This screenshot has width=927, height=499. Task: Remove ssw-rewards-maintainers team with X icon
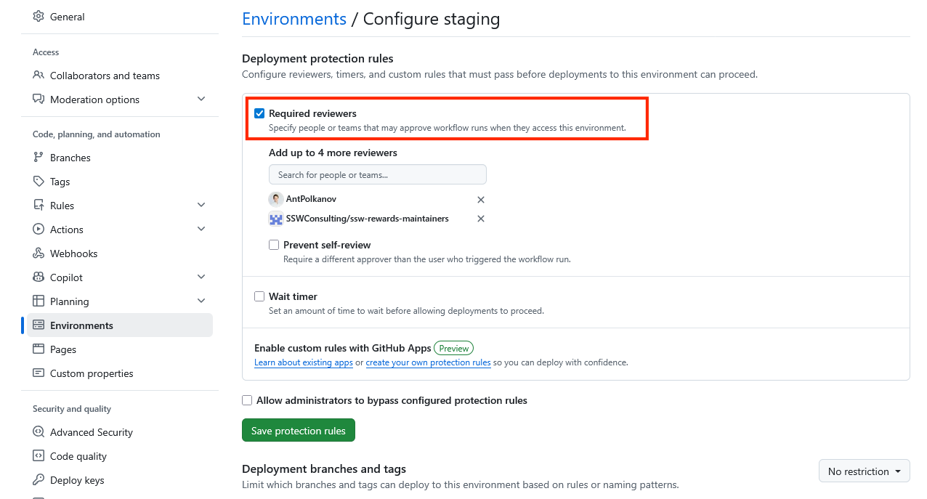click(x=480, y=219)
